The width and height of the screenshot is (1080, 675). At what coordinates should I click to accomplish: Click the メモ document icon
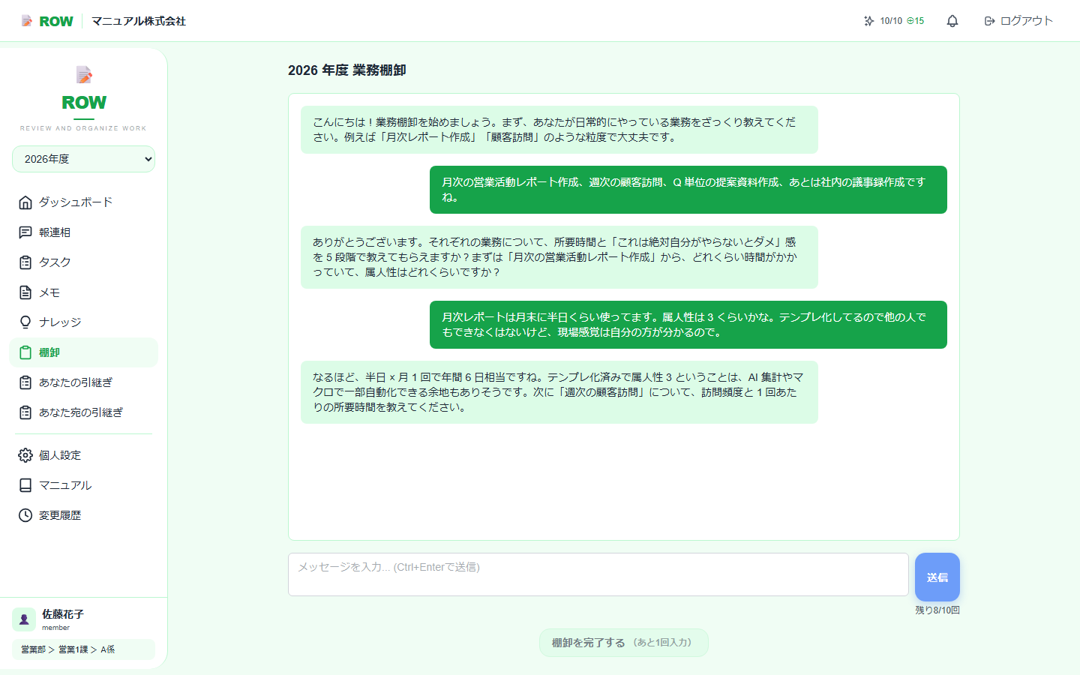(x=25, y=292)
